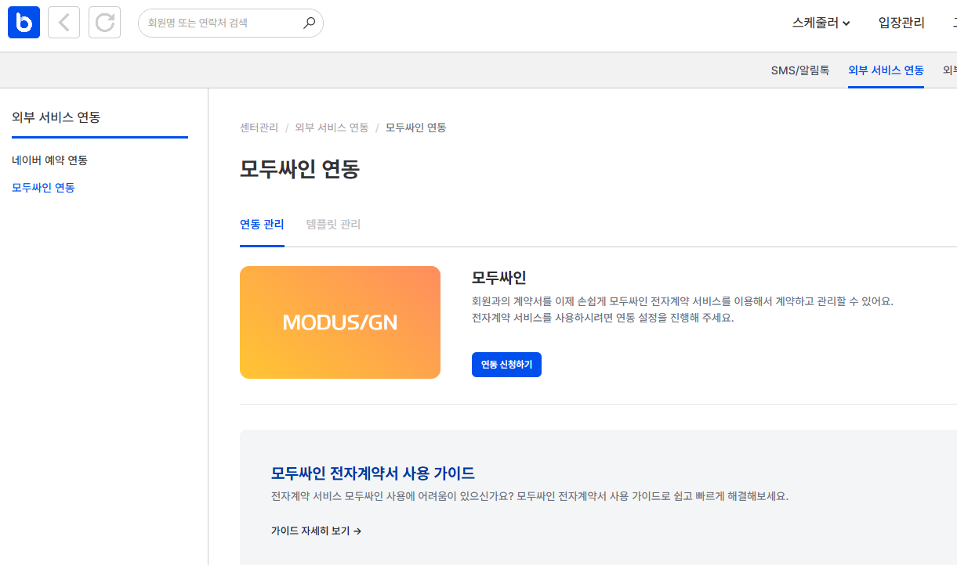Select 모두싸인 연동 in the sidebar
Viewport: 957px width, 565px height.
43,187
